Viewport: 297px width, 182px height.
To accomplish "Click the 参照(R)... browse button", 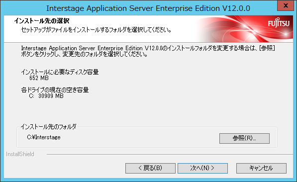I will point(244,138).
